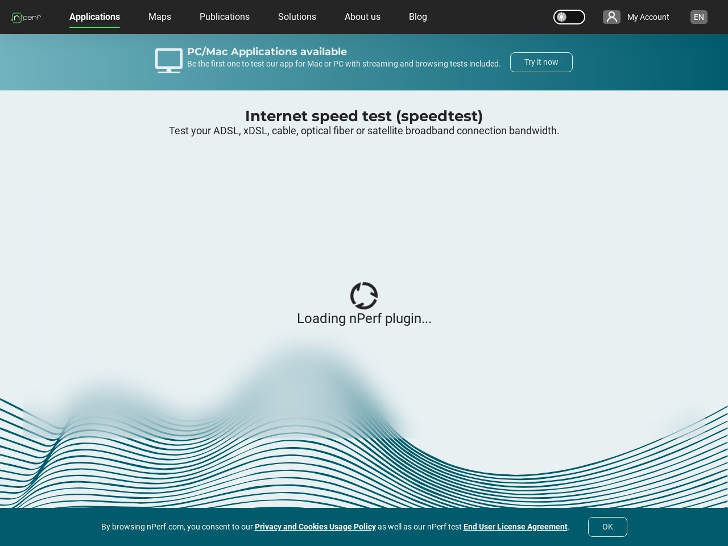The width and height of the screenshot is (728, 546).
Task: Open the Privacy and Cookies Usage Policy link
Action: pyautogui.click(x=315, y=527)
